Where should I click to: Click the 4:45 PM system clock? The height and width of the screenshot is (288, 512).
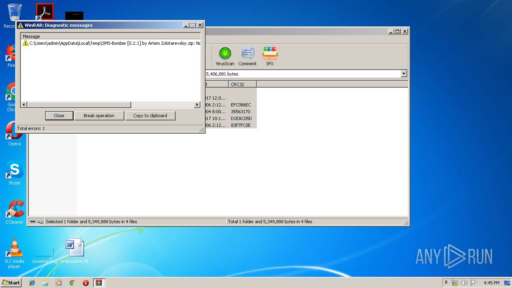click(x=491, y=283)
